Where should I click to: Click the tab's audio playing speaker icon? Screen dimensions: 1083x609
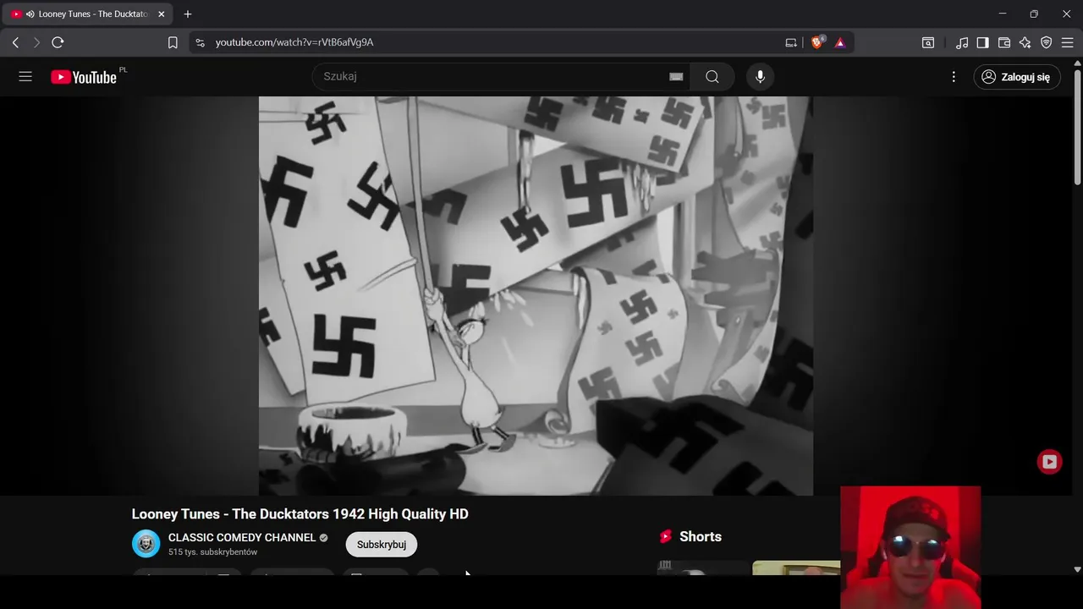pyautogui.click(x=30, y=14)
